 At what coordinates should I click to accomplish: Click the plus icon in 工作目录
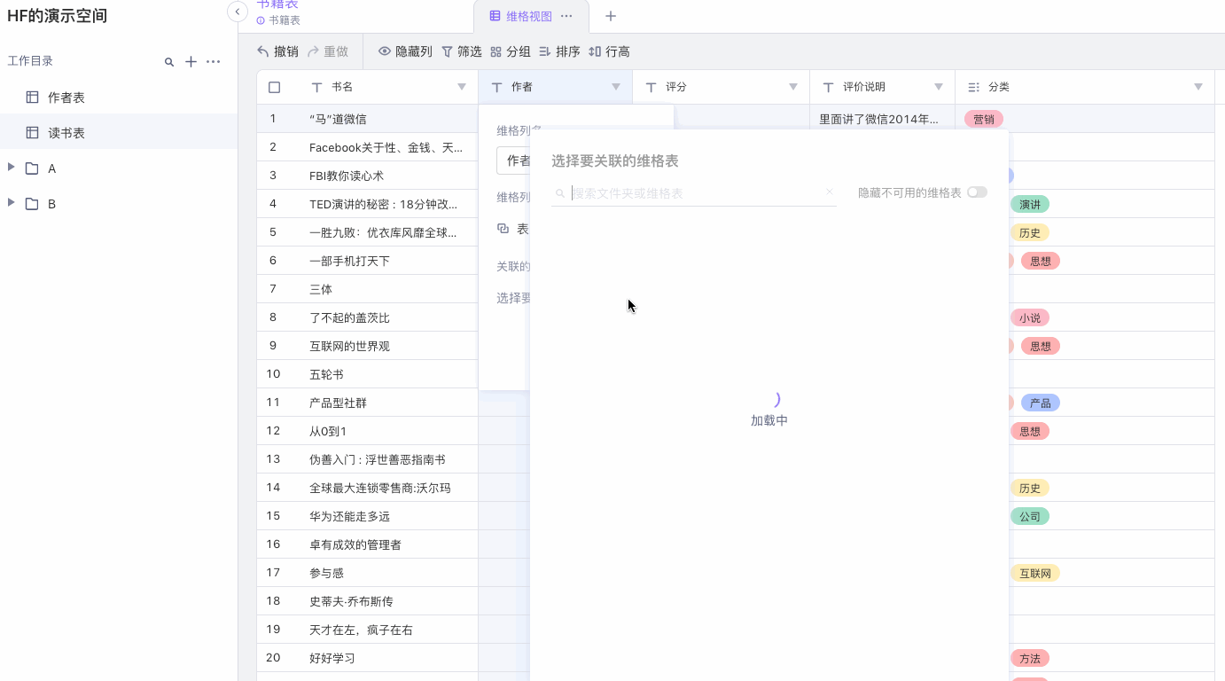coord(191,61)
